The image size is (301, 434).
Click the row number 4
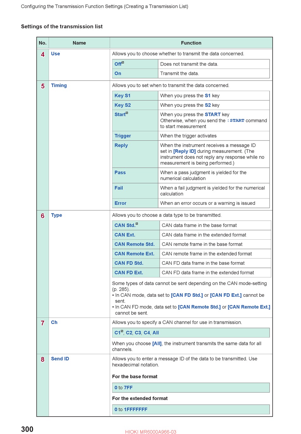43,55
